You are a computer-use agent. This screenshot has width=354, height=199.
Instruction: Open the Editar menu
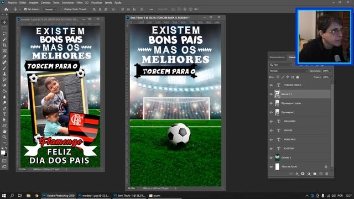pyautogui.click(x=23, y=3)
